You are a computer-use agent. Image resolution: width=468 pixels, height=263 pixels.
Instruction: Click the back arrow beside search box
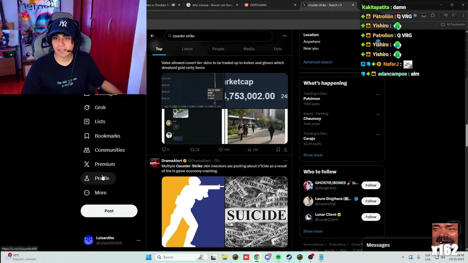[152, 36]
